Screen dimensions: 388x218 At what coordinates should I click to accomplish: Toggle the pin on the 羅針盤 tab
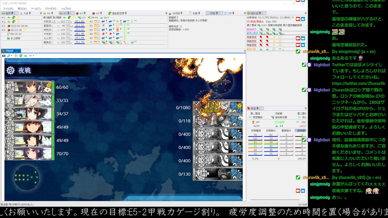[x=260, y=13]
